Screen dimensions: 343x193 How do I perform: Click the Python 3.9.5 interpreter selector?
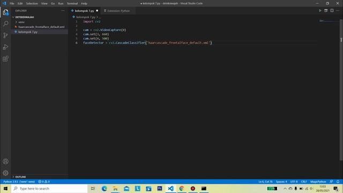(19, 182)
